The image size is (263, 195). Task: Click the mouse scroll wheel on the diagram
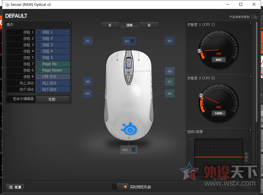pyautogui.click(x=129, y=62)
